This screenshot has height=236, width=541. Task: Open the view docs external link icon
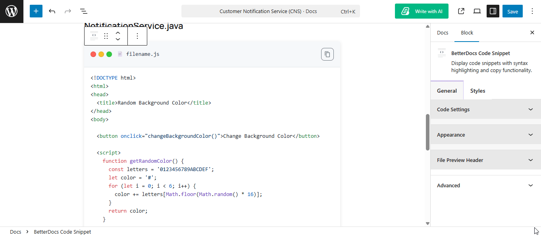tap(461, 11)
